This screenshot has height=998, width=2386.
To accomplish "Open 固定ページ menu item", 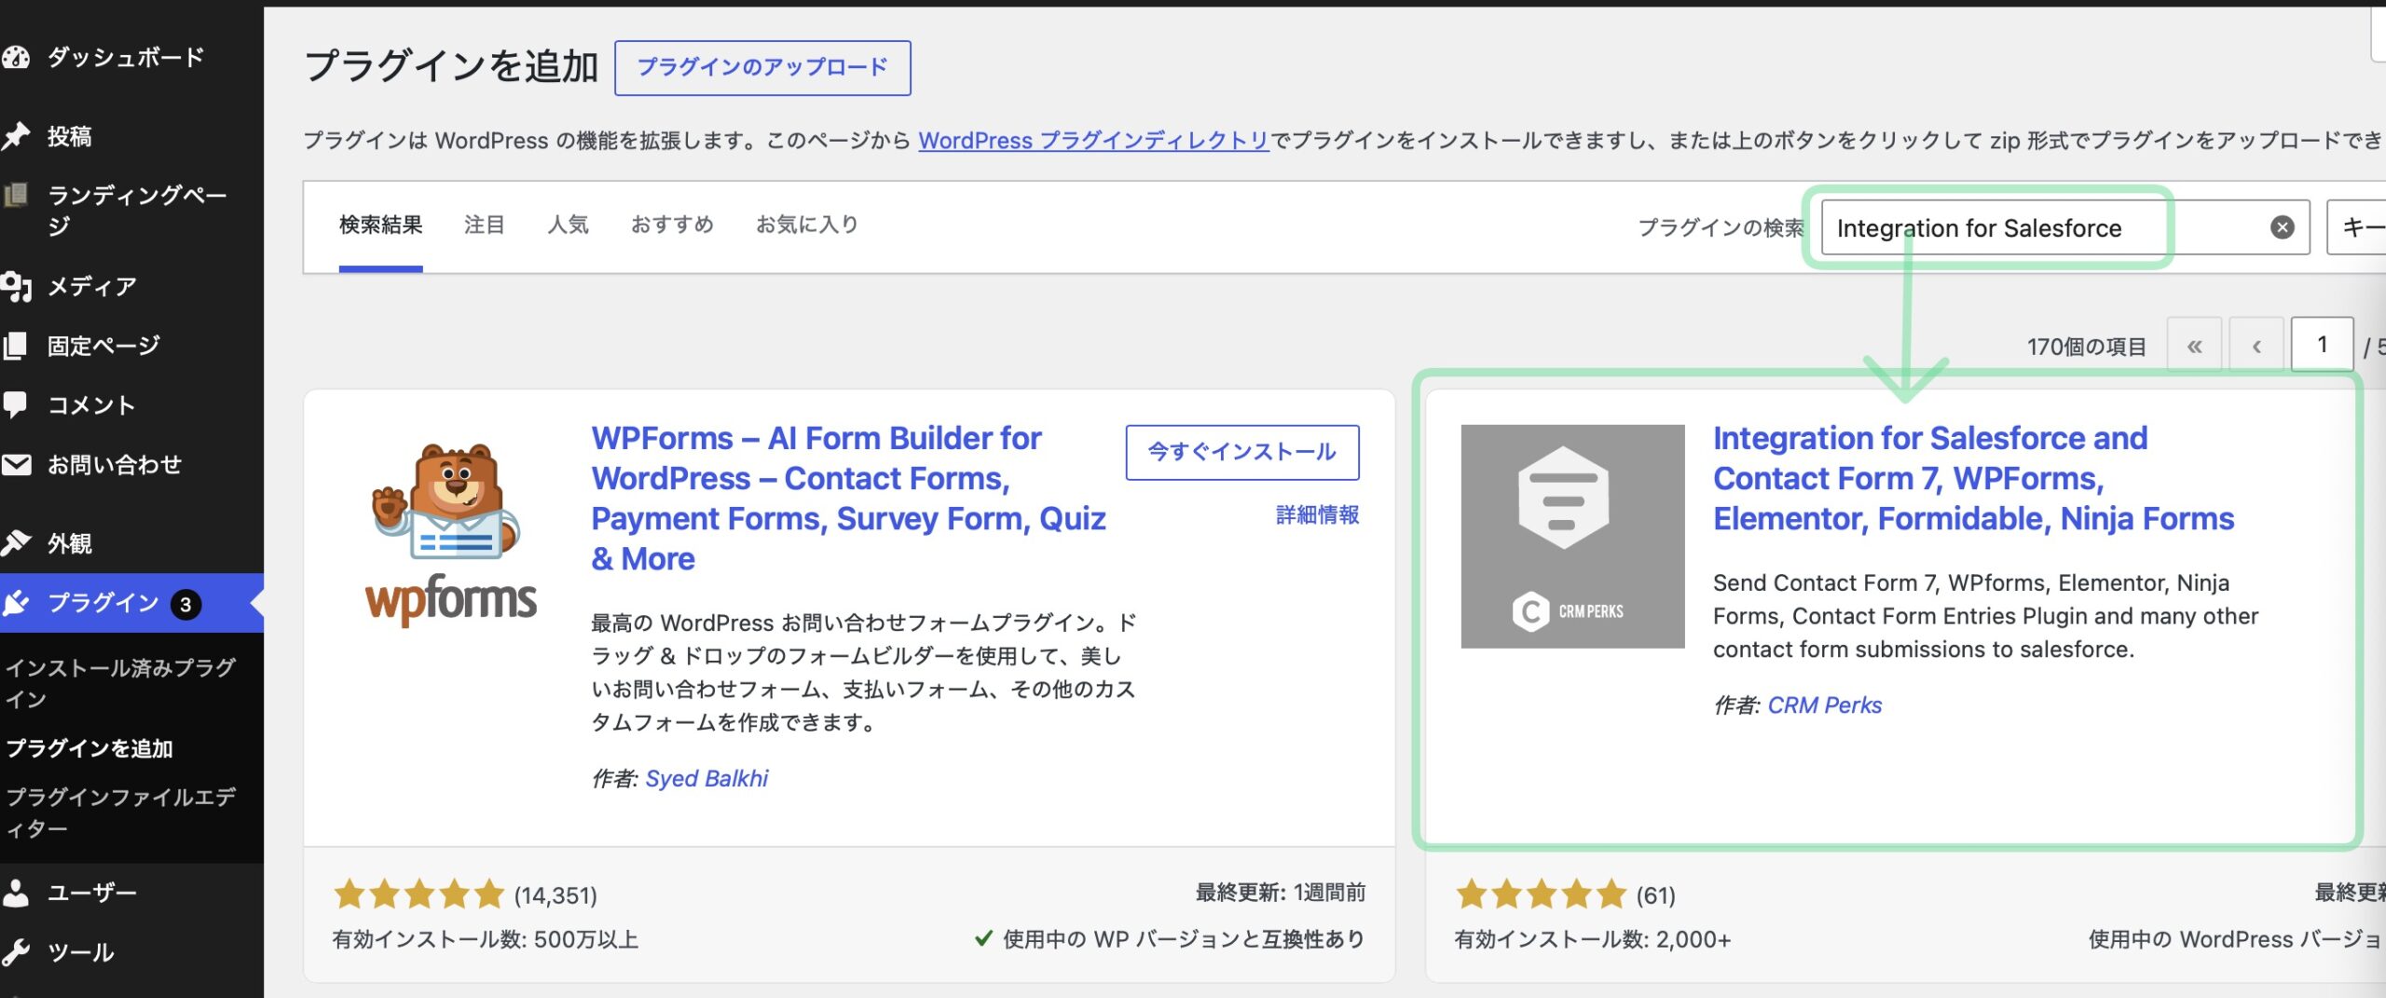I will pyautogui.click(x=103, y=346).
